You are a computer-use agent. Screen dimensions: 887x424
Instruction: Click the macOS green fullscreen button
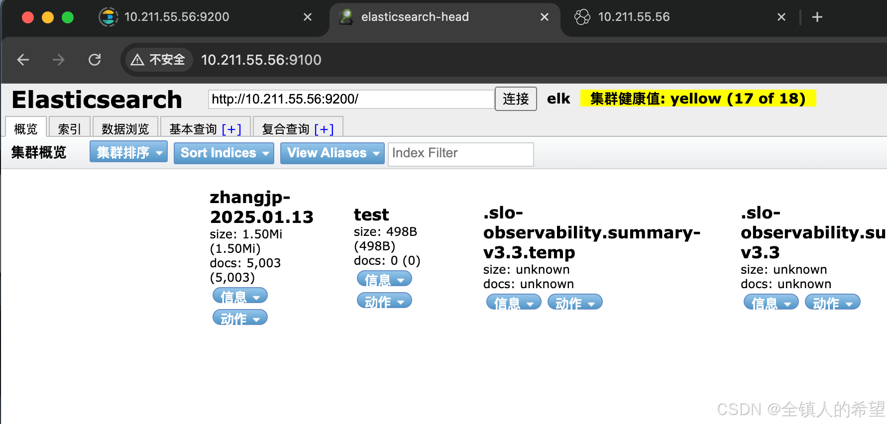(68, 17)
